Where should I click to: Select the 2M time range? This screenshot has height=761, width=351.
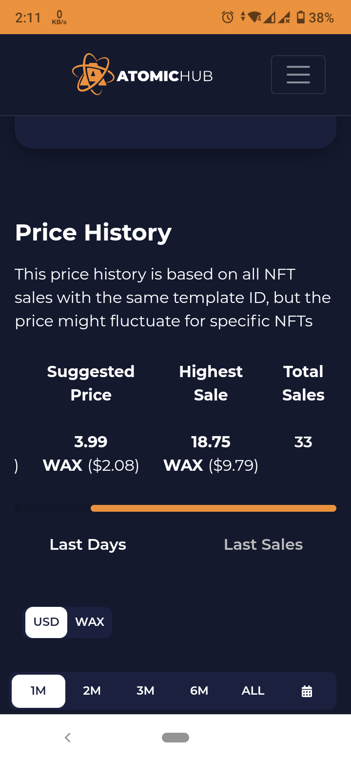[92, 691]
